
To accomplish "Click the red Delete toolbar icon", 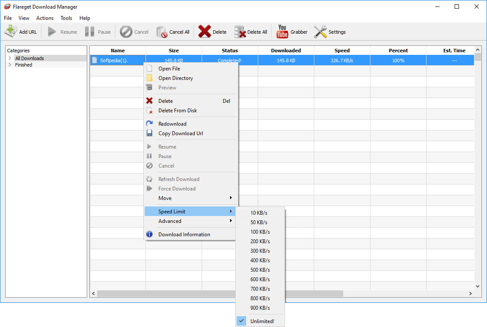I will coord(205,32).
